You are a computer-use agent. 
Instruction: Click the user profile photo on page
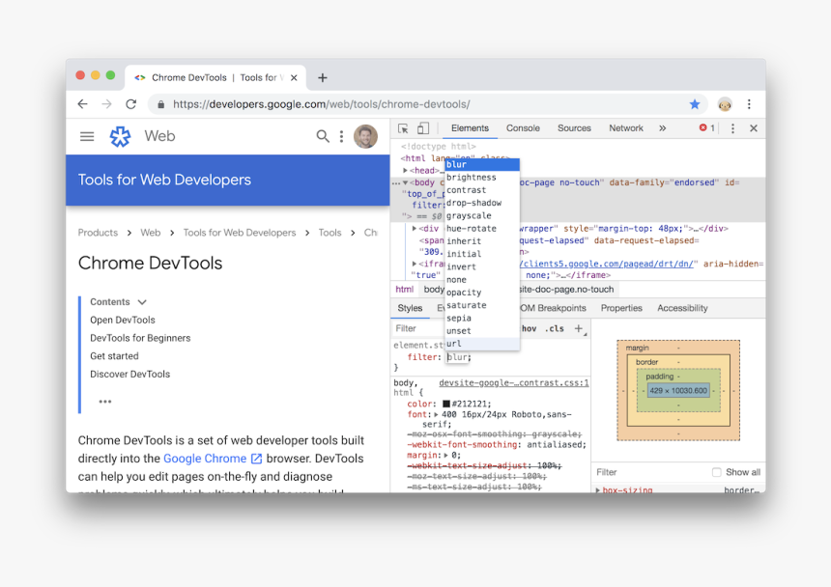click(365, 136)
